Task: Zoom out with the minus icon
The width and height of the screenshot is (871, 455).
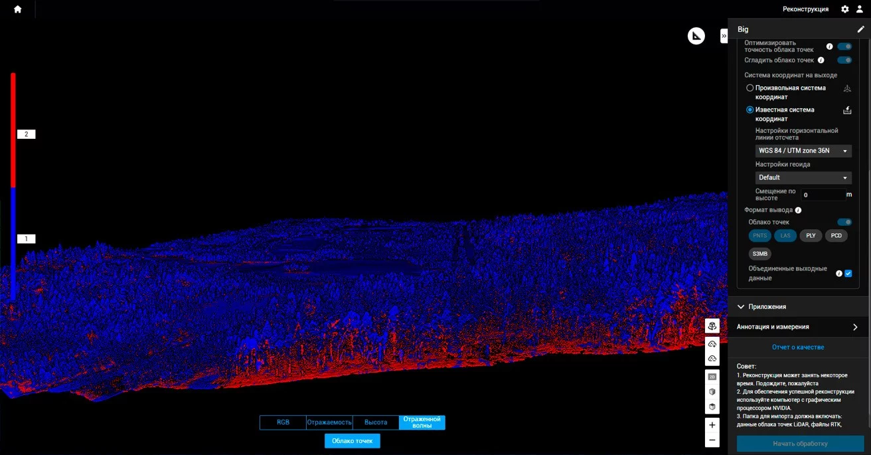Action: [712, 440]
